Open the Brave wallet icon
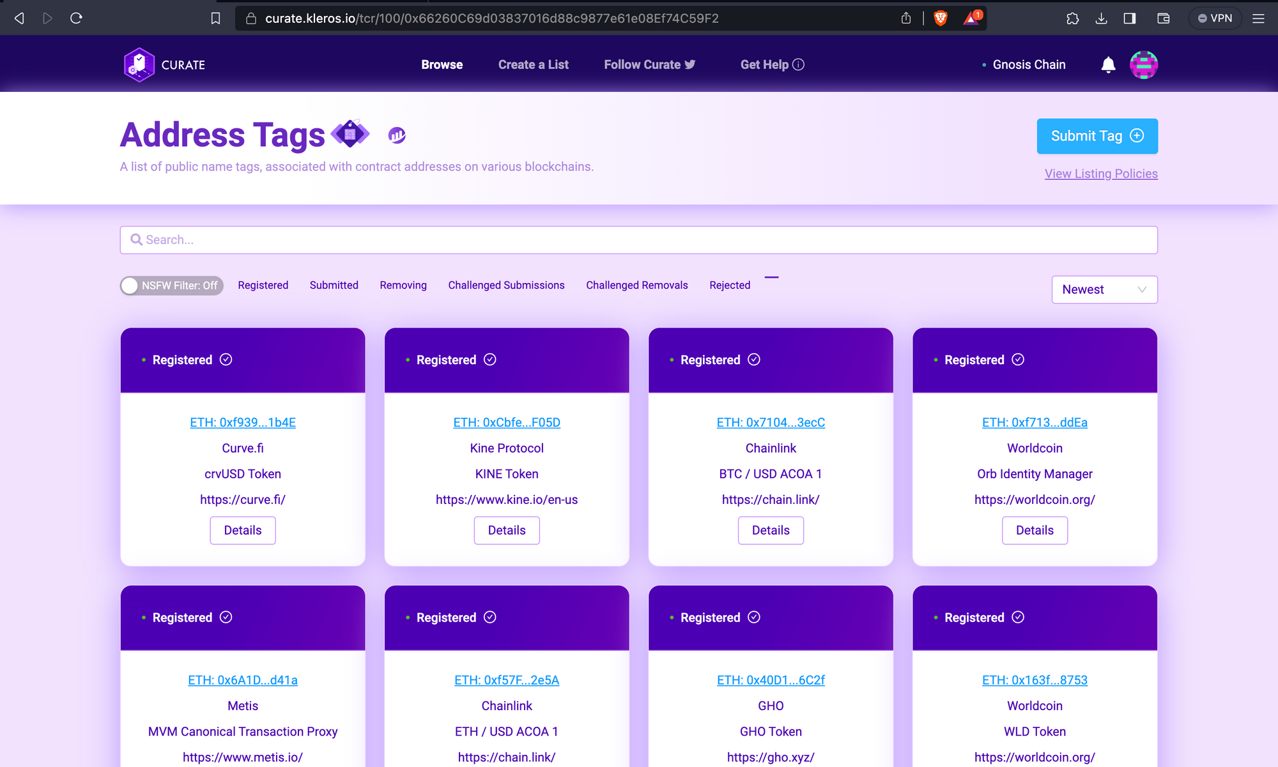 click(1163, 19)
